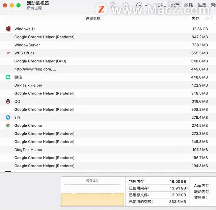Click the App 内存 label

(202, 185)
